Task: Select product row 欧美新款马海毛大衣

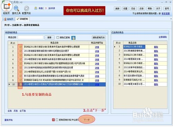Action: (x=57, y=80)
